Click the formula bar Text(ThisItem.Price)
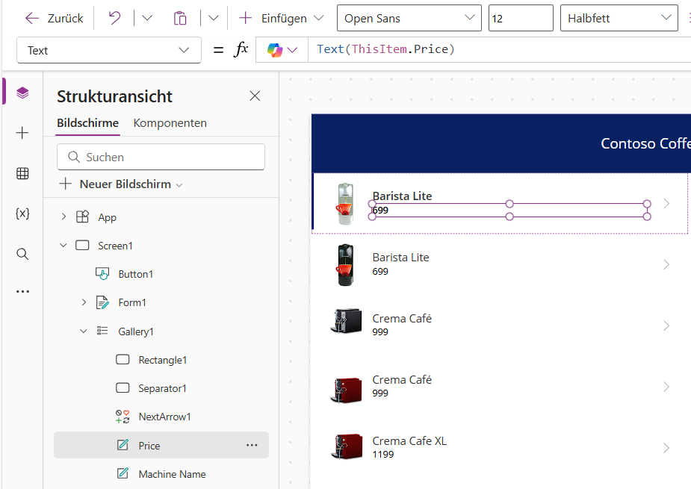Image resolution: width=691 pixels, height=489 pixels. pyautogui.click(x=498, y=49)
